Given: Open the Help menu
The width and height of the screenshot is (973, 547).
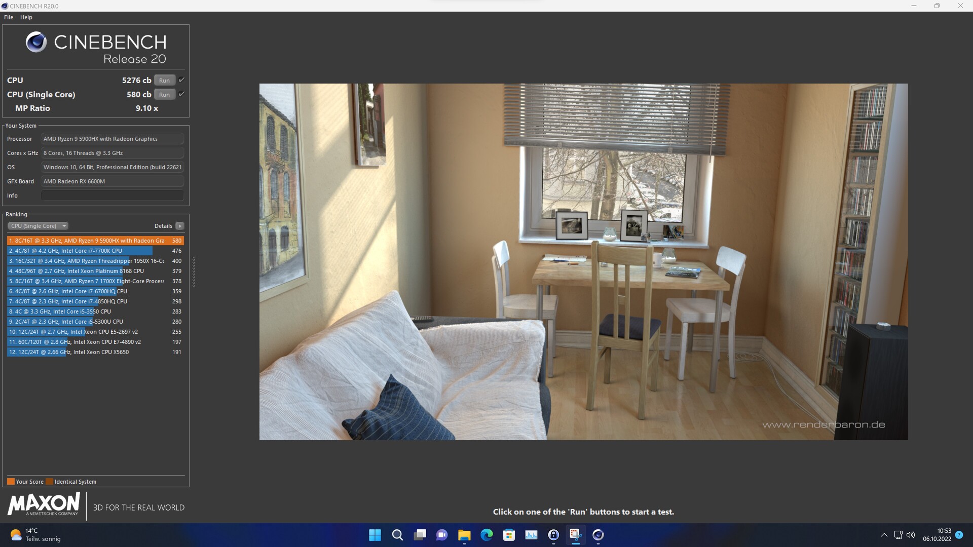Looking at the screenshot, I should point(26,17).
